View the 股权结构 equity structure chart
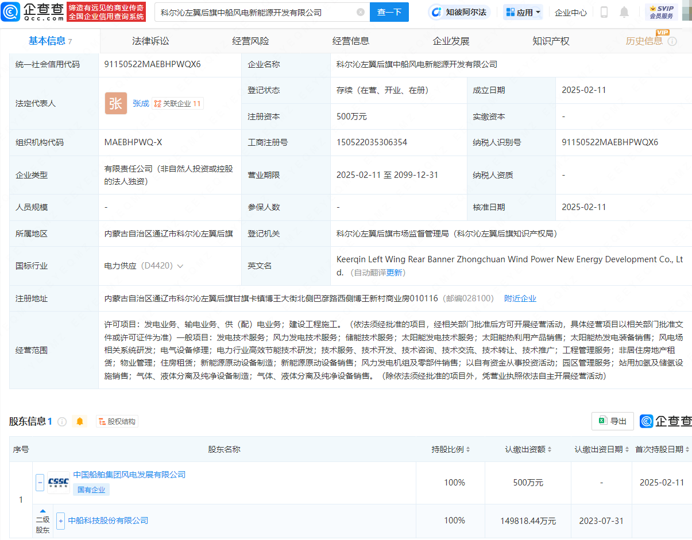This screenshot has height=540, width=692. pyautogui.click(x=117, y=421)
